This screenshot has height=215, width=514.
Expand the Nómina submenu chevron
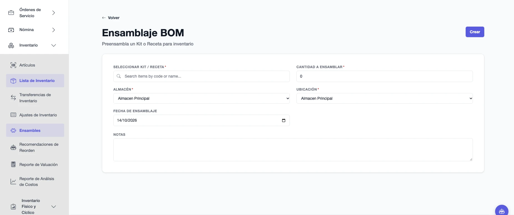54,30
